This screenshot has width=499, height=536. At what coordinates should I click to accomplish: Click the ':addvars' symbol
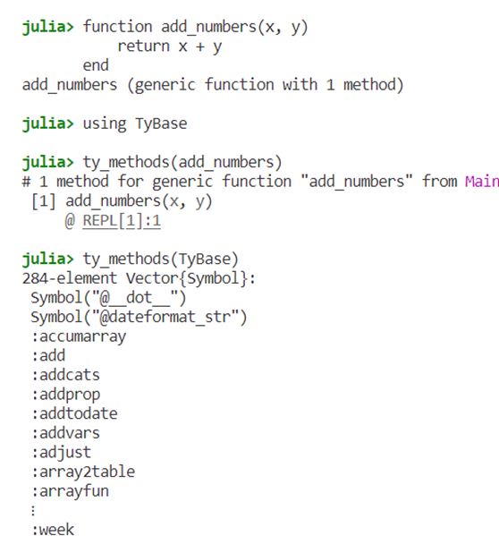tap(65, 433)
